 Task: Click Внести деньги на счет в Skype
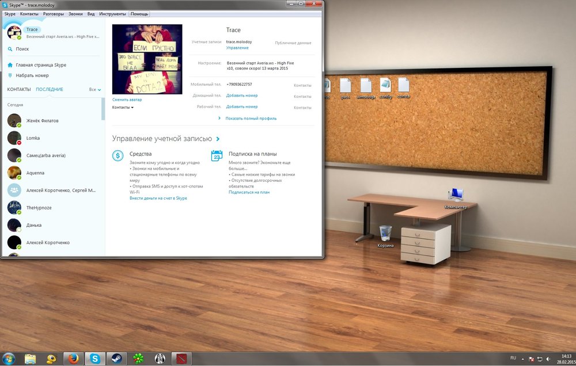158,198
